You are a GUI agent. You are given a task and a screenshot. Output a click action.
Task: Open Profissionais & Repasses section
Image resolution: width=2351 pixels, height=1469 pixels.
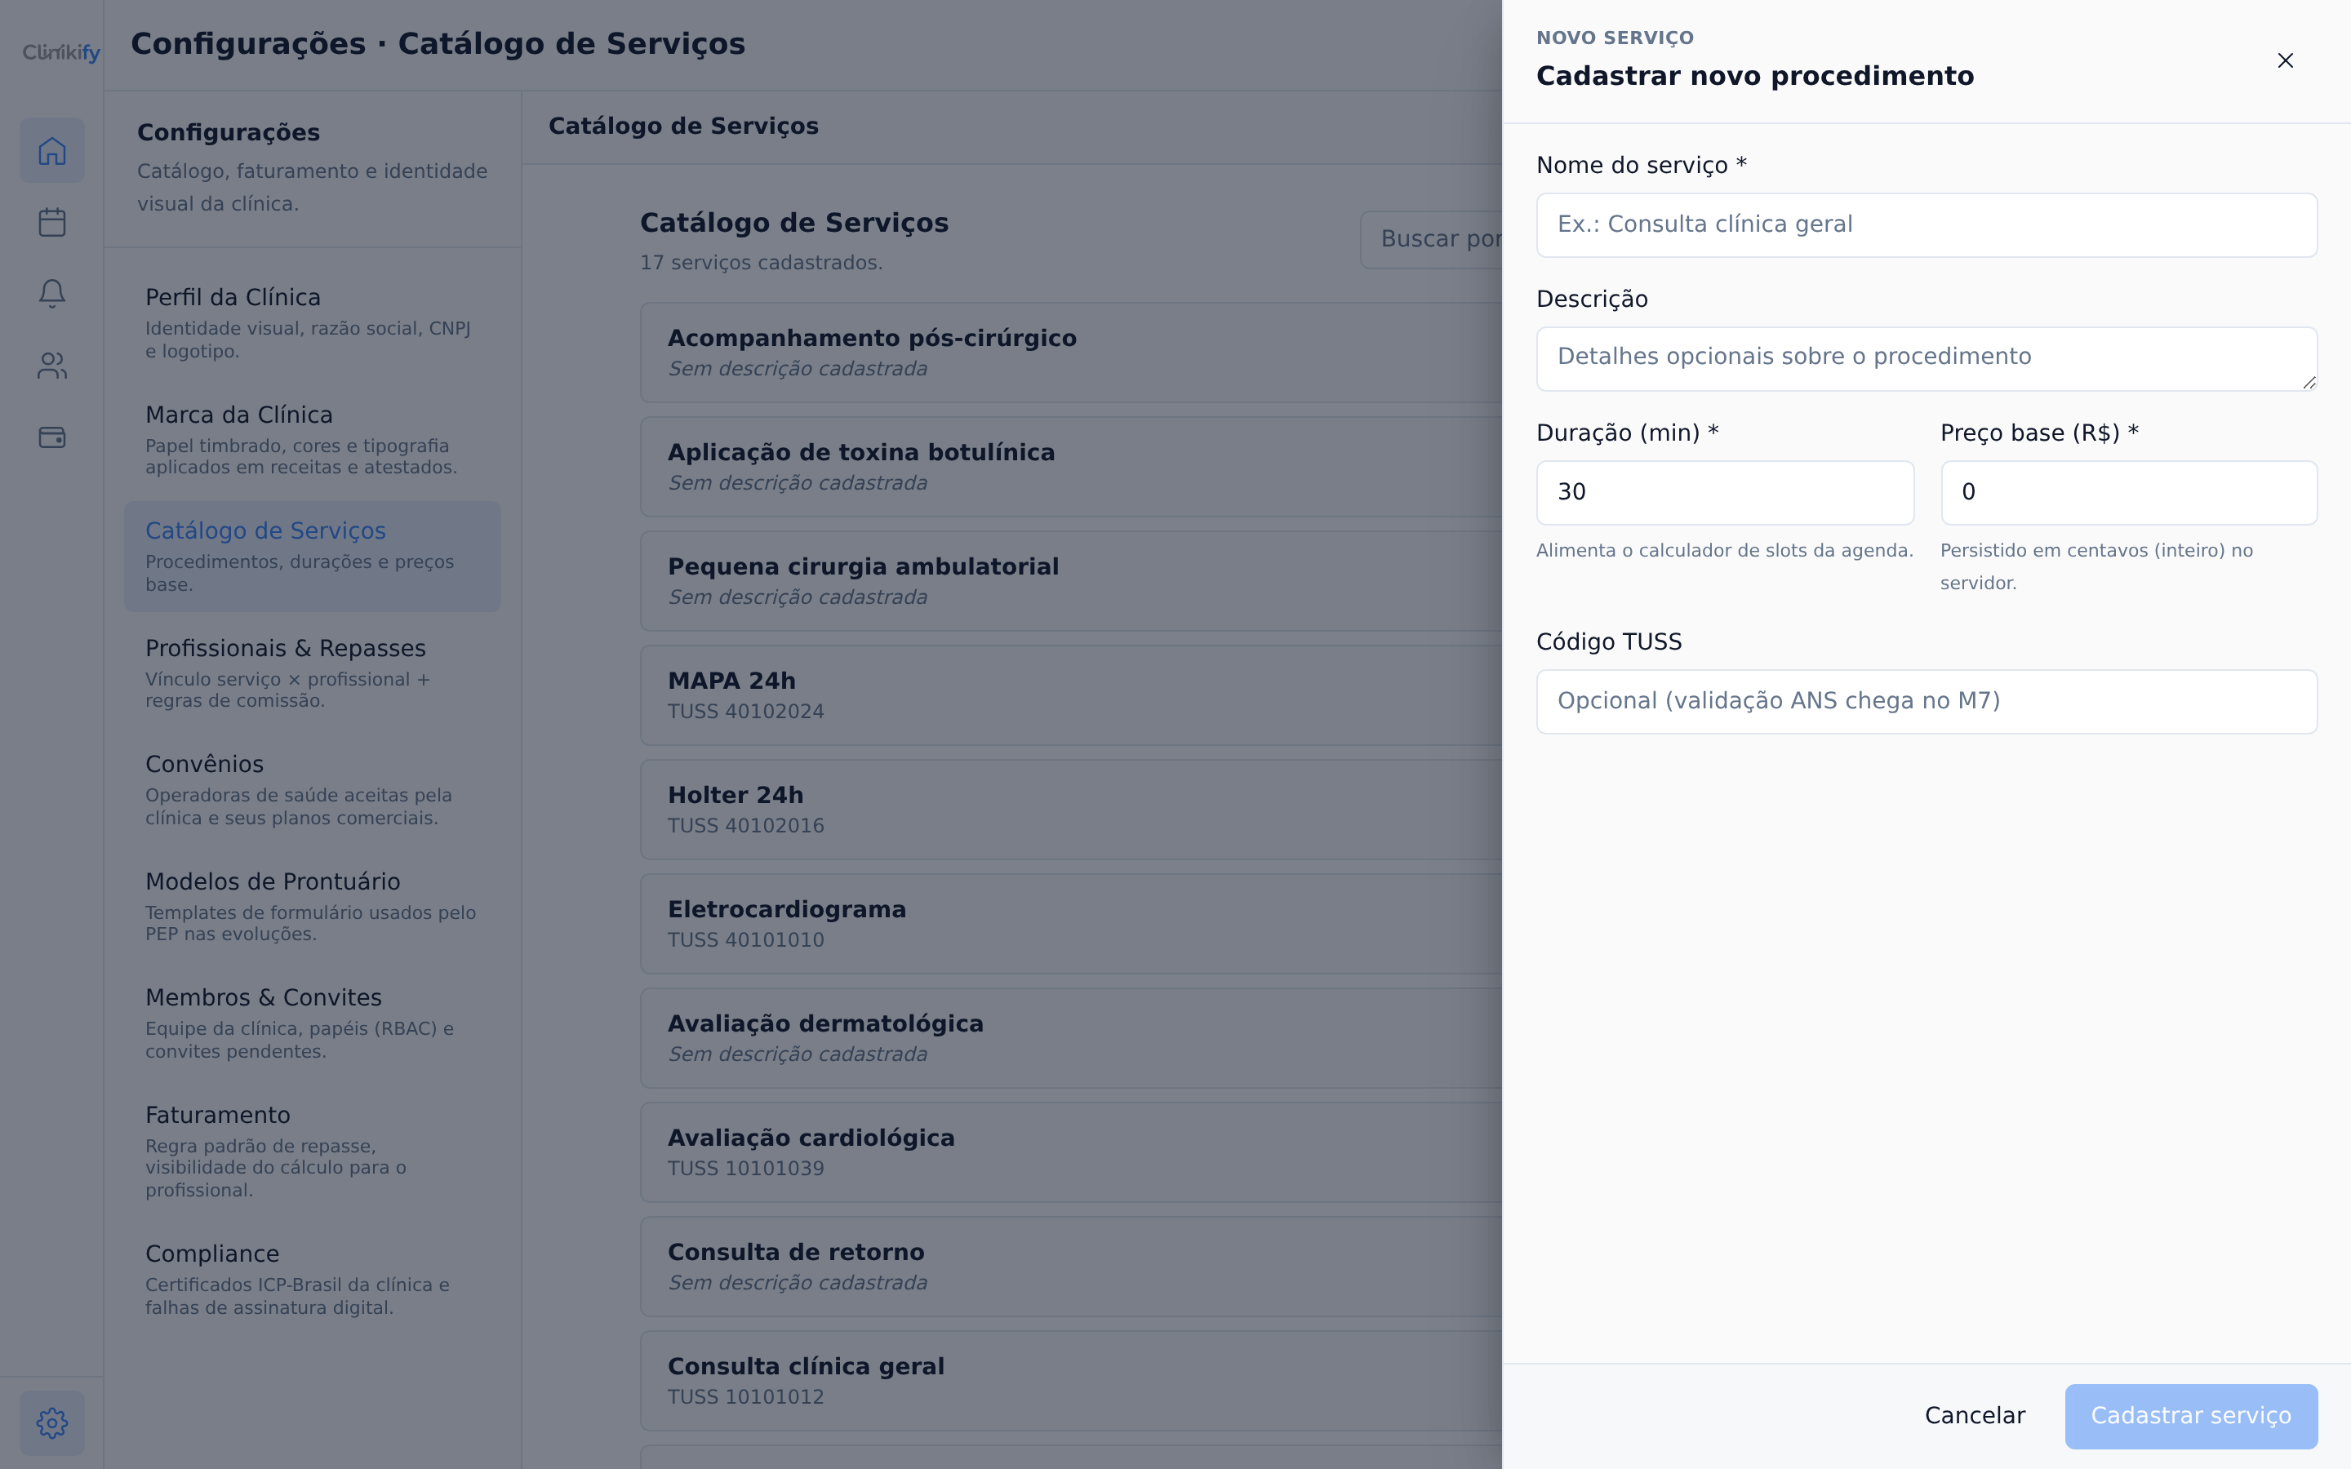313,673
